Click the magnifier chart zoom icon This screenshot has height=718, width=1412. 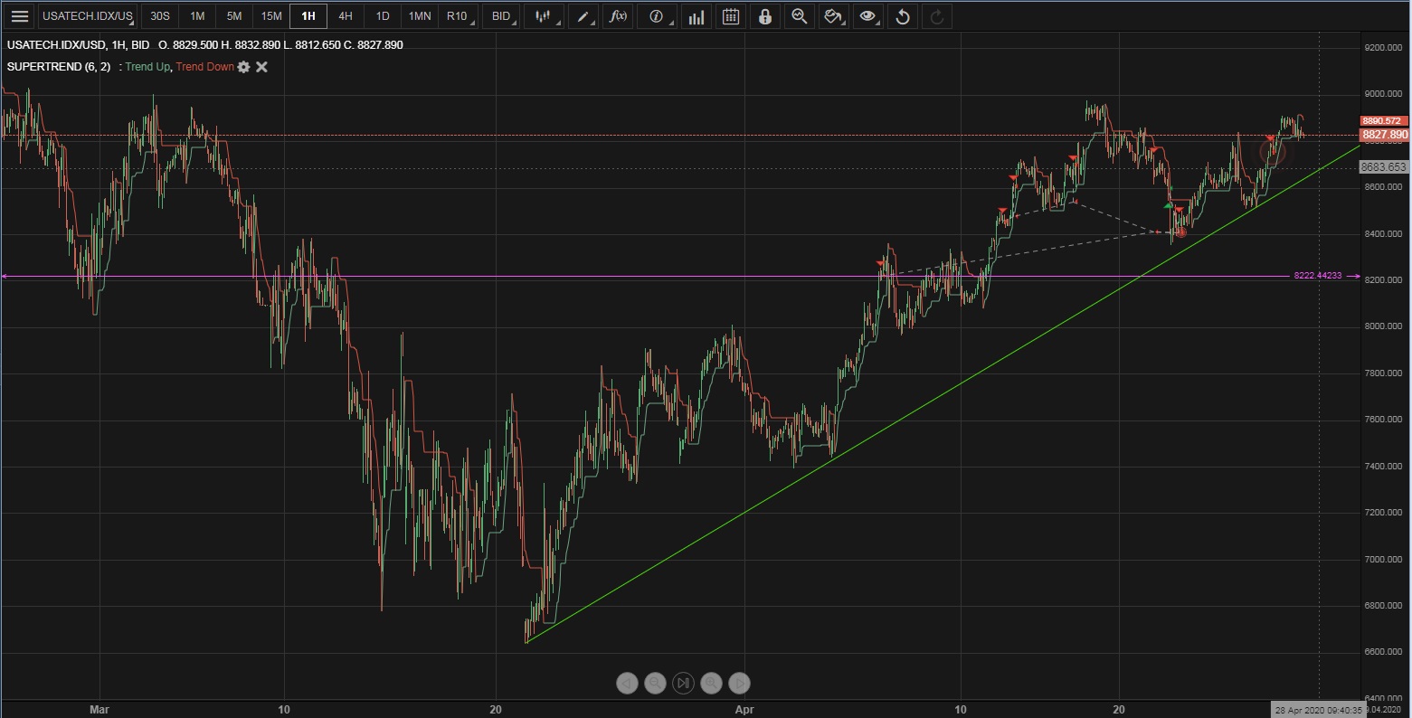point(799,16)
